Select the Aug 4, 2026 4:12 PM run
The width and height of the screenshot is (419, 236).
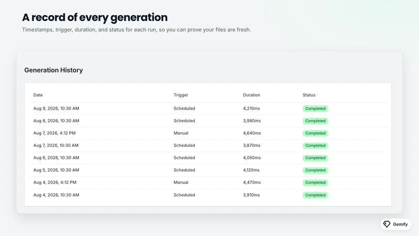point(208,182)
